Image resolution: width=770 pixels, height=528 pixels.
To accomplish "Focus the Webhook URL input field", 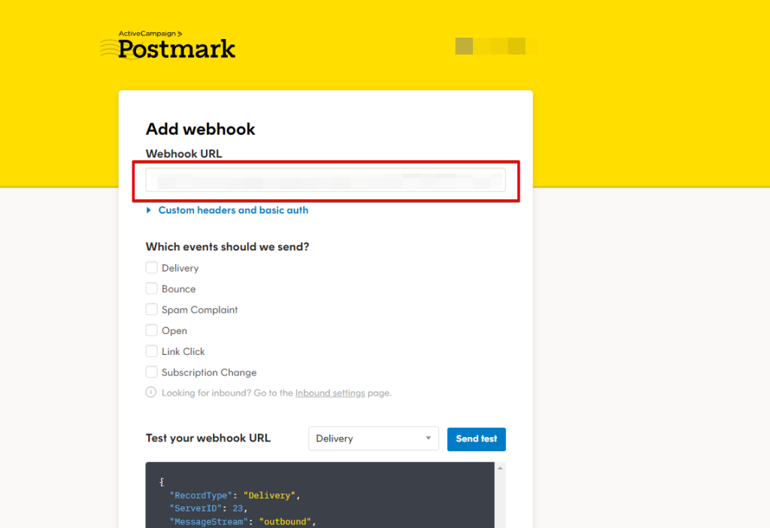I will (325, 181).
